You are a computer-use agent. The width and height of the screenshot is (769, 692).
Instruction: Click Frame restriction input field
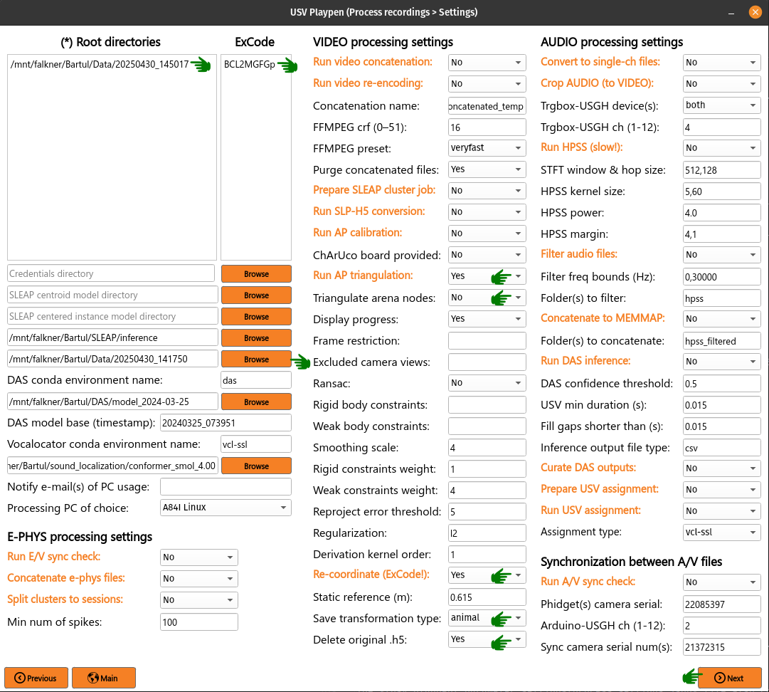[487, 340]
